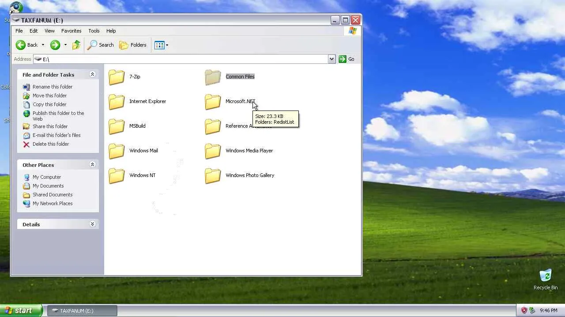Click inside the Address bar field
The height and width of the screenshot is (317, 565).
[x=185, y=59]
